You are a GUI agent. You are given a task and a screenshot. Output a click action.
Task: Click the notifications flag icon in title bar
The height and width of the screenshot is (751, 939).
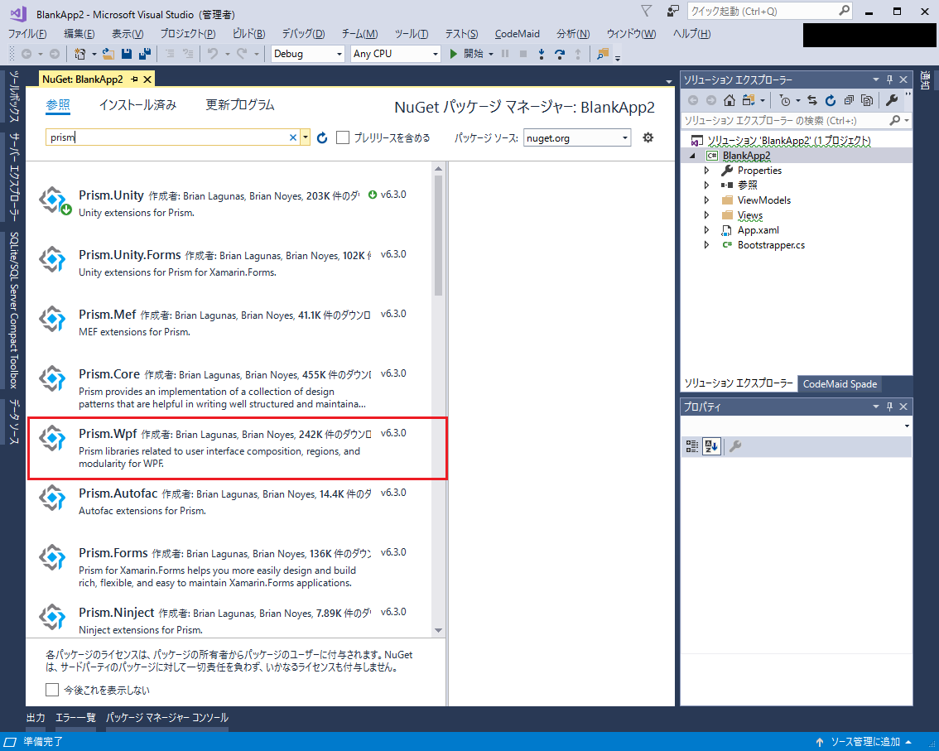coord(646,11)
